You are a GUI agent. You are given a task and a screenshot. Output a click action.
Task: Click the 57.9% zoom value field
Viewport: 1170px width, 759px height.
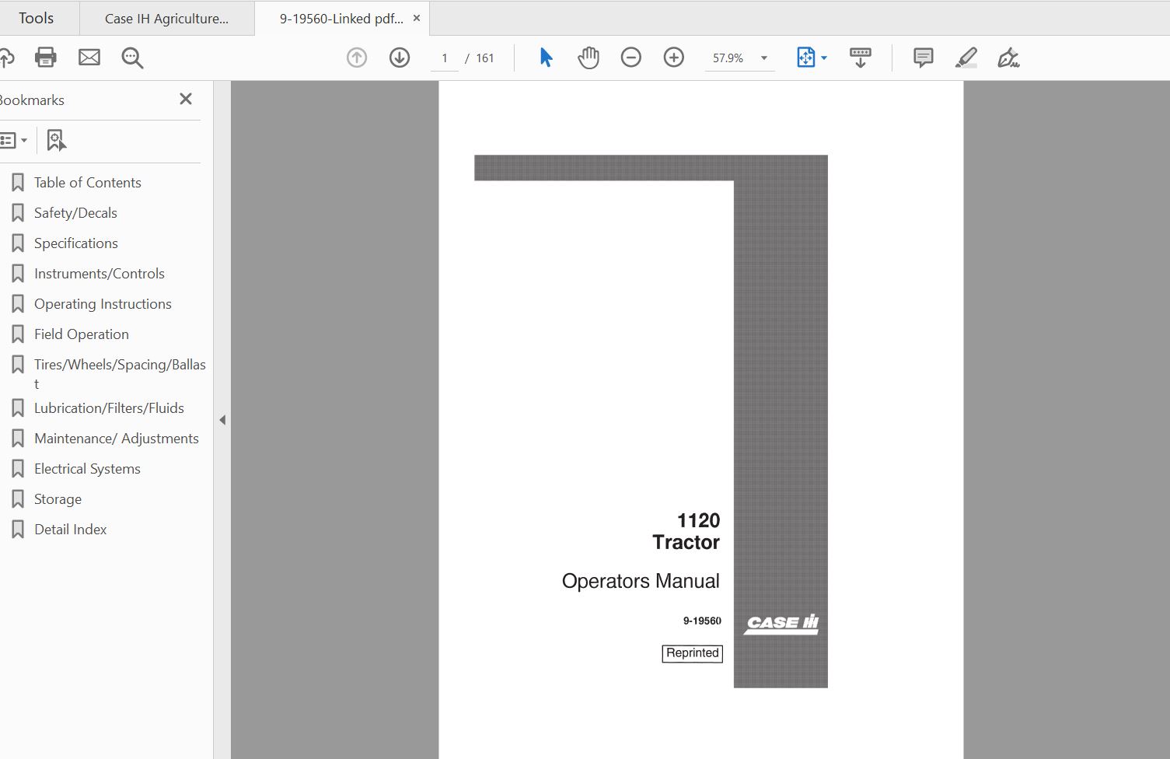point(728,58)
